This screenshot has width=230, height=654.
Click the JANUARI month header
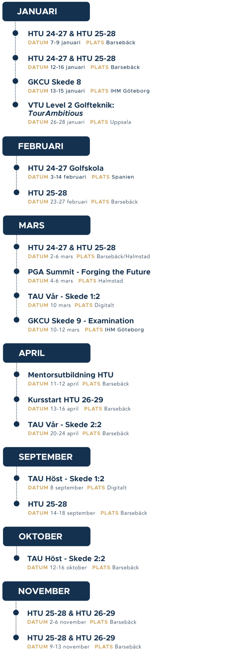(46, 11)
